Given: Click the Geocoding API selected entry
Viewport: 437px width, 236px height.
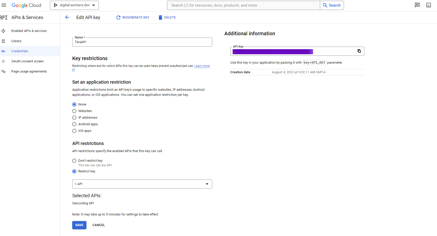Looking at the screenshot, I should 83,203.
